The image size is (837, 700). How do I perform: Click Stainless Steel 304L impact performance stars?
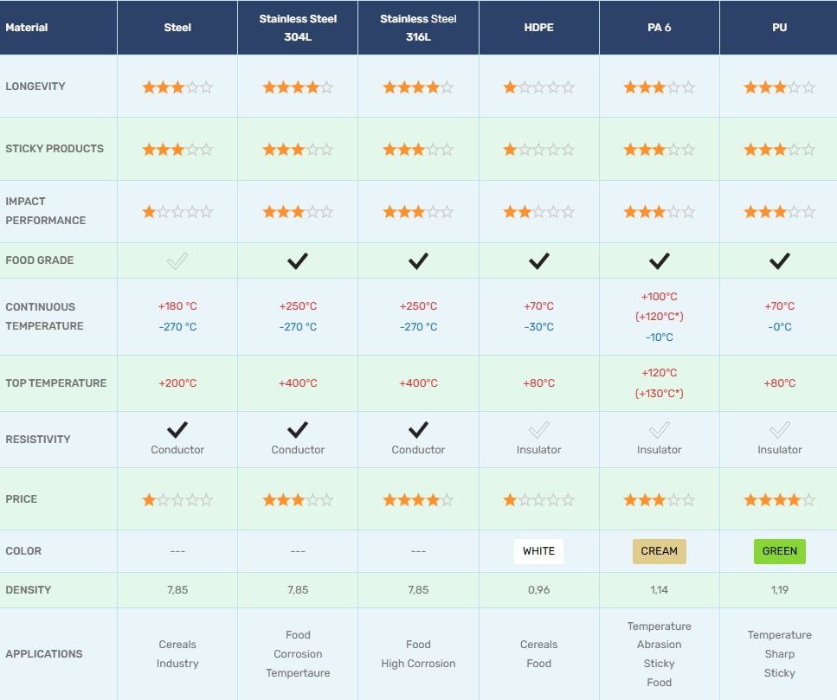coord(298,212)
